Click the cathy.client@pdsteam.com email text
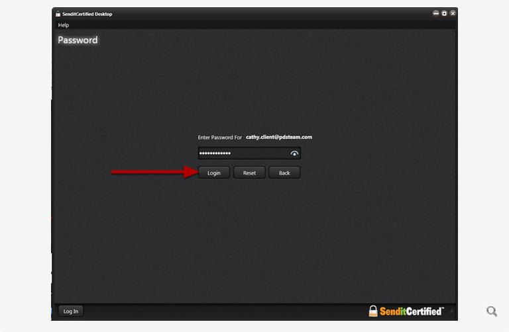Image resolution: width=509 pixels, height=332 pixels. (x=278, y=138)
